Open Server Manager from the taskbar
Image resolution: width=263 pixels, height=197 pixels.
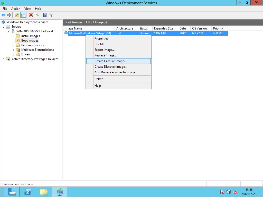12,192
